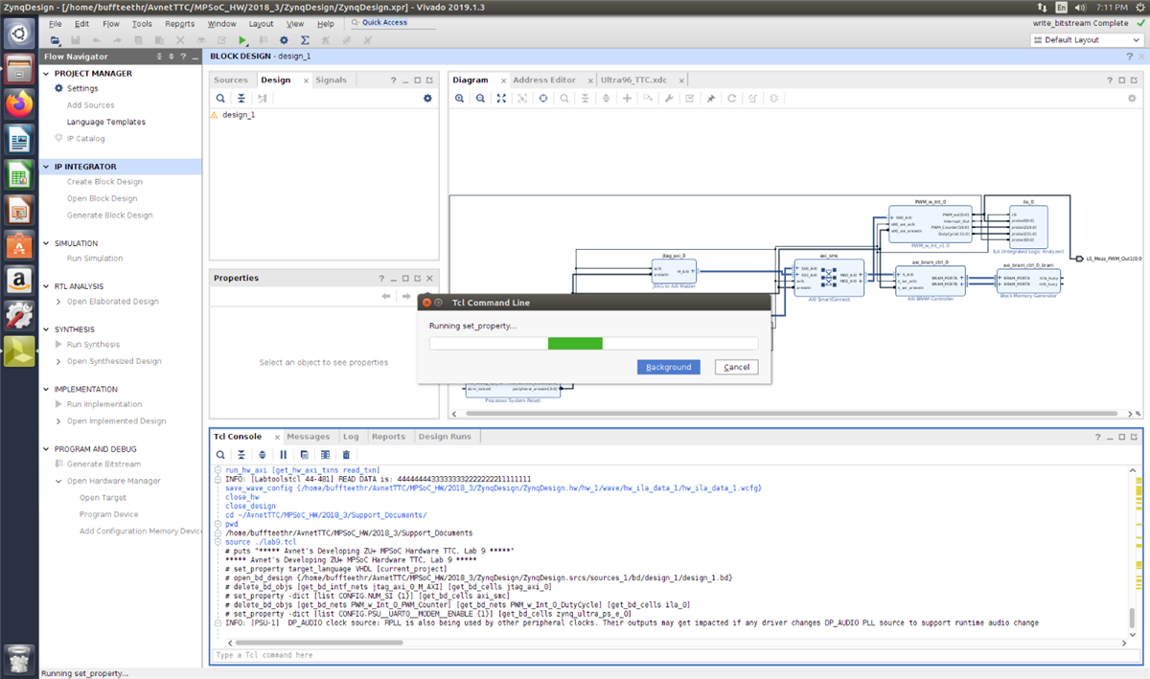Expand Open Elaborated Design in RTL Analysis
Viewport: 1150px width, 679px height.
[57, 302]
